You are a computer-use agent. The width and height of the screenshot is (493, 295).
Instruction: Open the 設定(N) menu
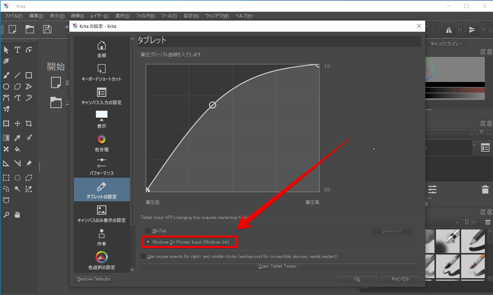(191, 16)
